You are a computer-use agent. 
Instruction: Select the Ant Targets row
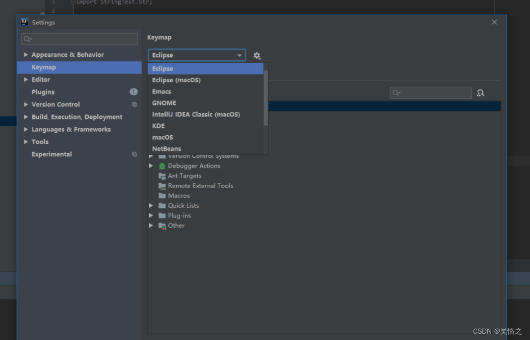pyautogui.click(x=324, y=176)
